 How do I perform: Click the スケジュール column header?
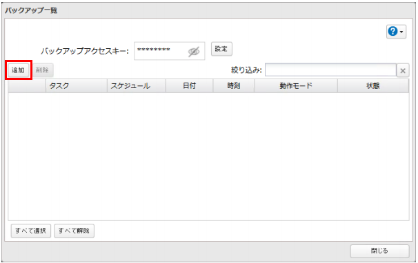137,85
